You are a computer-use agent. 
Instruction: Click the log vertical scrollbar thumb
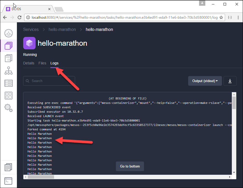pyautogui.click(x=234, y=103)
